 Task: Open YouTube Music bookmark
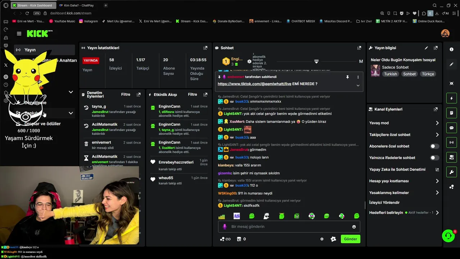(62, 21)
